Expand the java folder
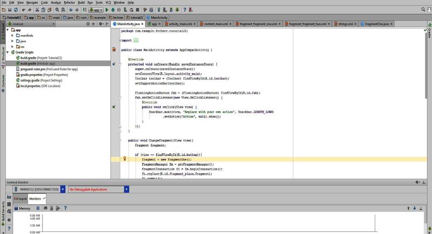Viewport: 432px width, 234px height. coord(12,41)
